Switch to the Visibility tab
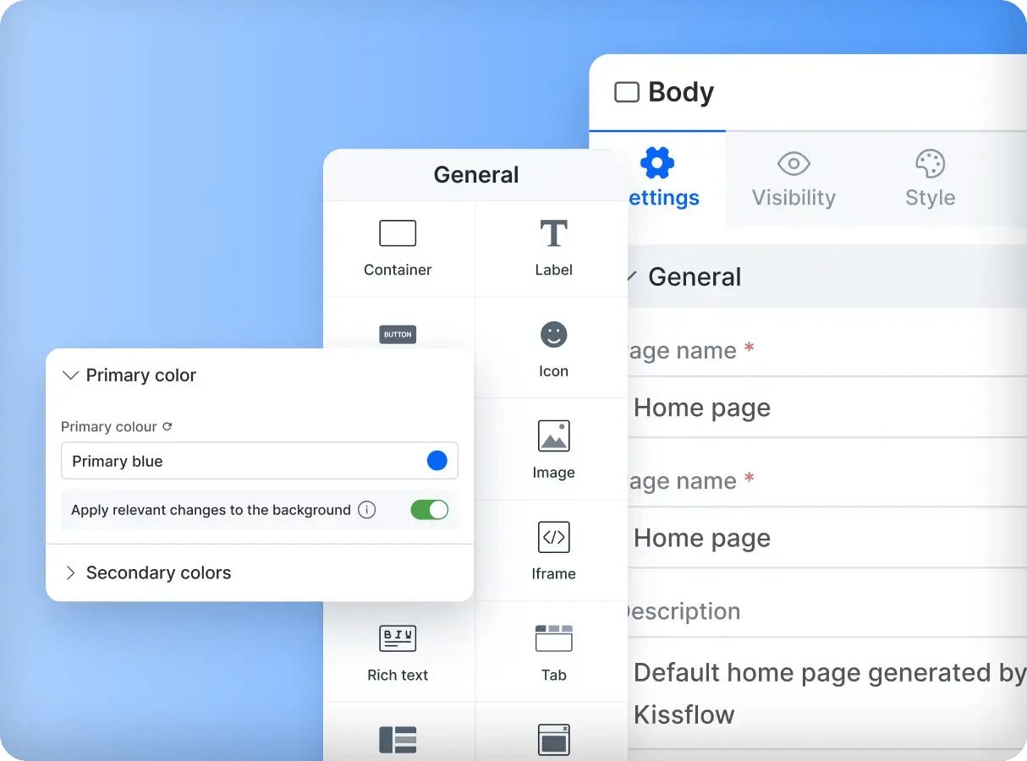The image size is (1027, 761). pyautogui.click(x=794, y=178)
